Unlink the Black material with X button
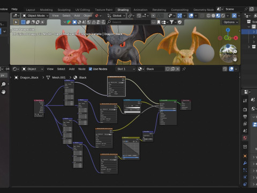The height and width of the screenshot is (193, 257). click(178, 69)
